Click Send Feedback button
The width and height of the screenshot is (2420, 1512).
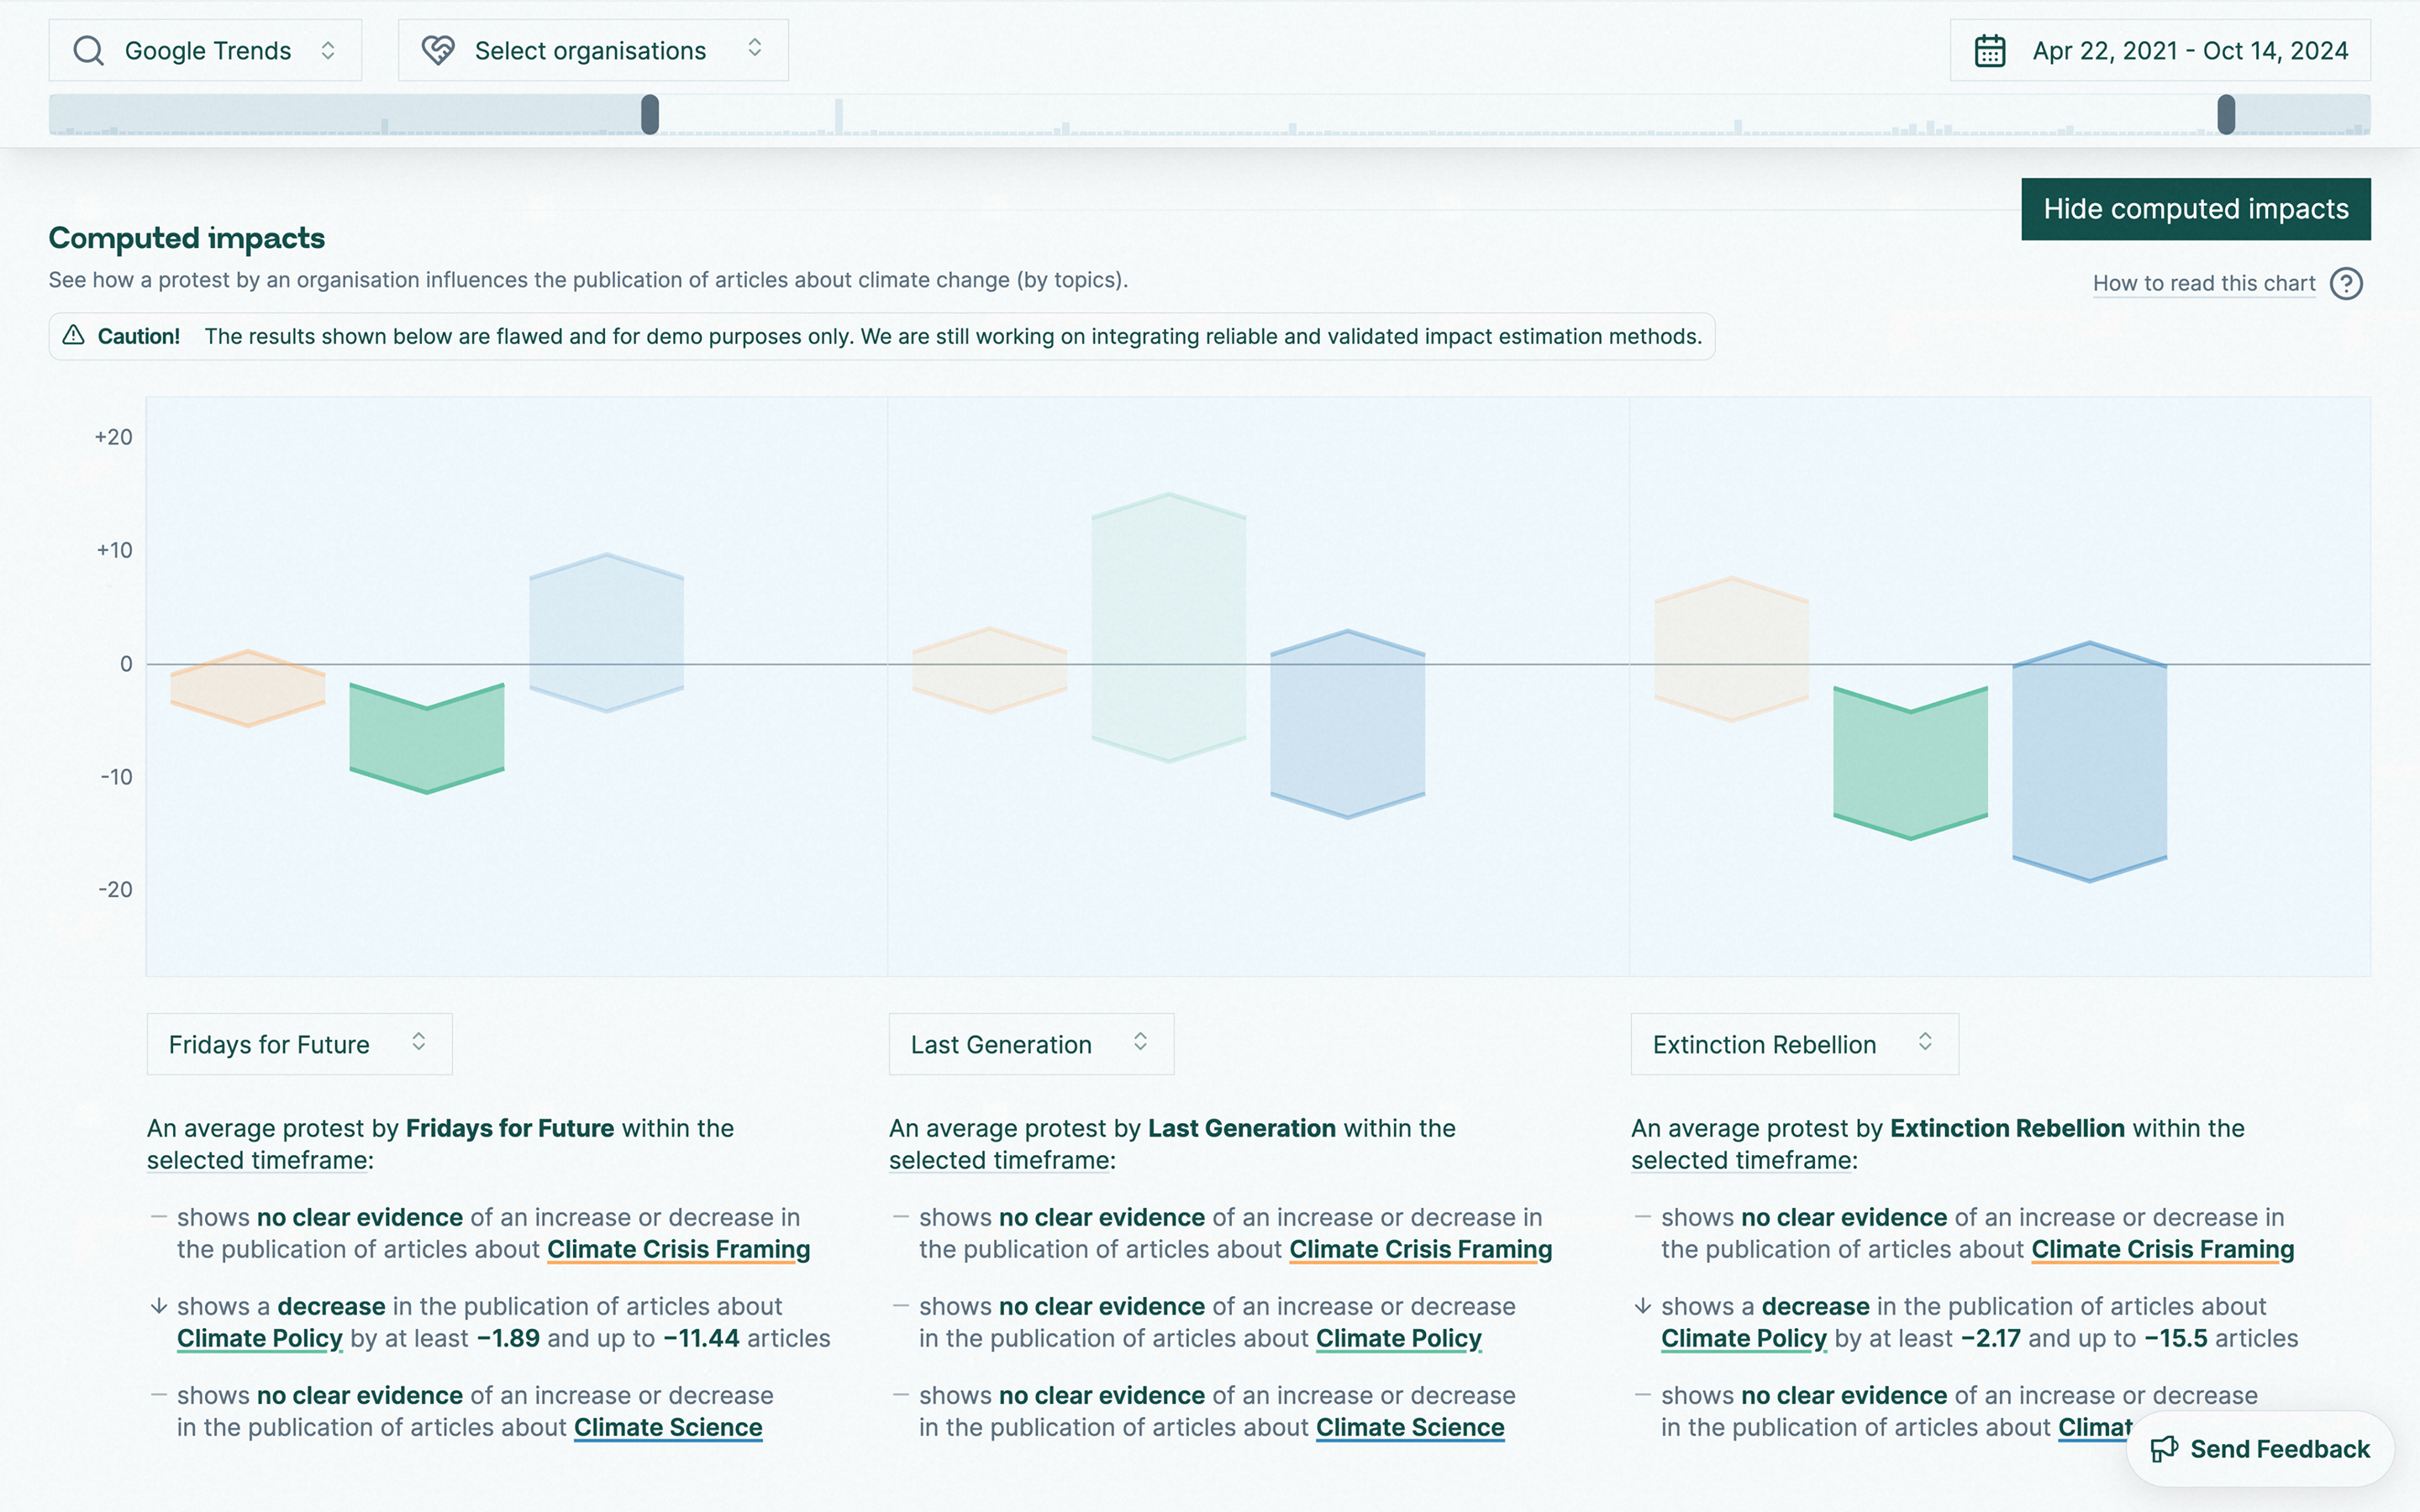[x=2260, y=1449]
